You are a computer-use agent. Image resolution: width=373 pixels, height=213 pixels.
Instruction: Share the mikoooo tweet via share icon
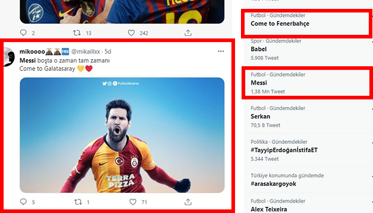[188, 202]
